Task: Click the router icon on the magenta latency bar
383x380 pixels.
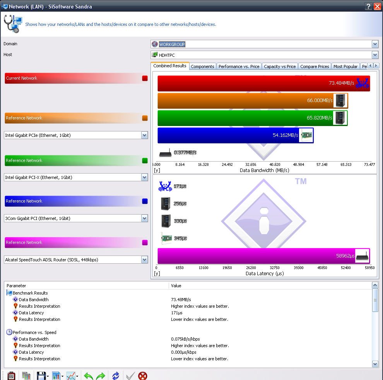Action: 362,256
